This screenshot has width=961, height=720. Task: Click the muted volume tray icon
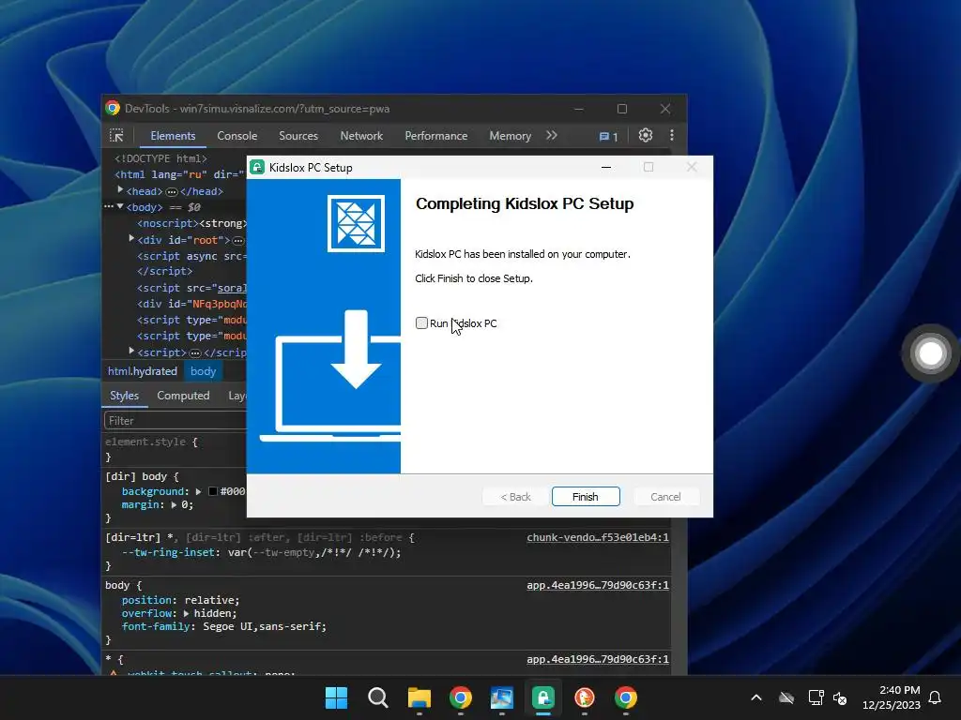click(x=840, y=697)
